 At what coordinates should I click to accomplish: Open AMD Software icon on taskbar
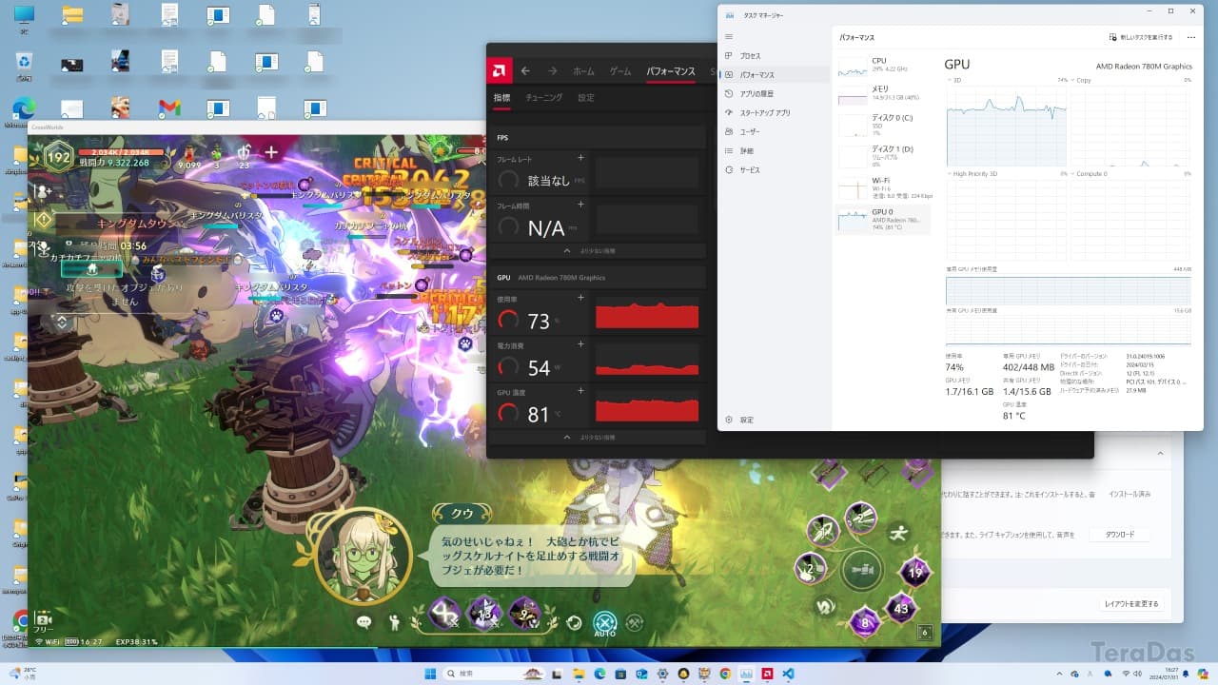[767, 673]
